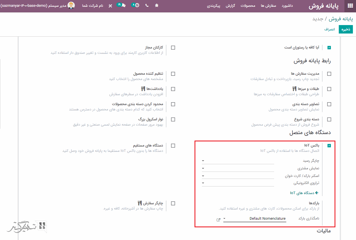The width and height of the screenshot is (356, 240).
Task: Enable the کارکنان مجاز checkbox
Action: [173, 48]
